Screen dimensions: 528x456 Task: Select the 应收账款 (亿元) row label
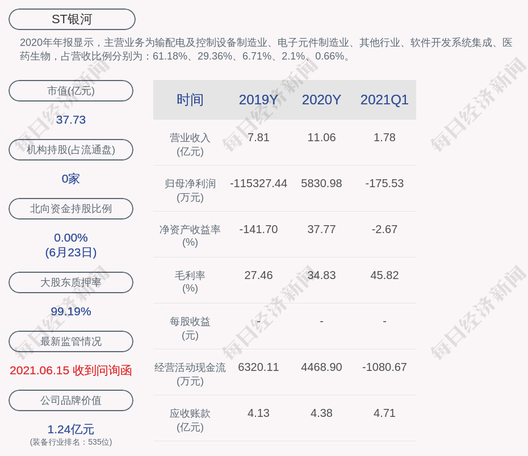pyautogui.click(x=190, y=420)
